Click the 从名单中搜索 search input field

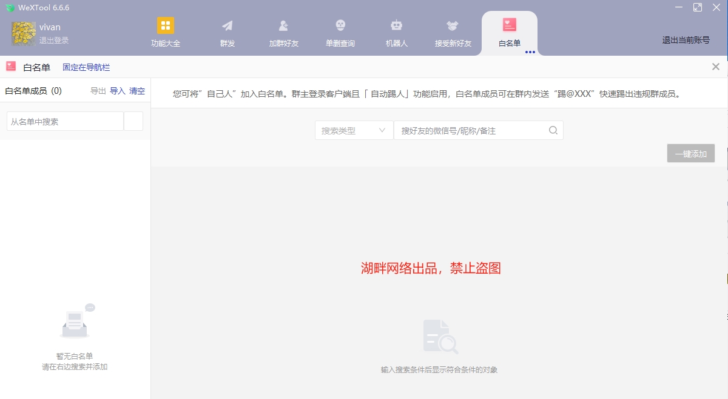coord(64,120)
